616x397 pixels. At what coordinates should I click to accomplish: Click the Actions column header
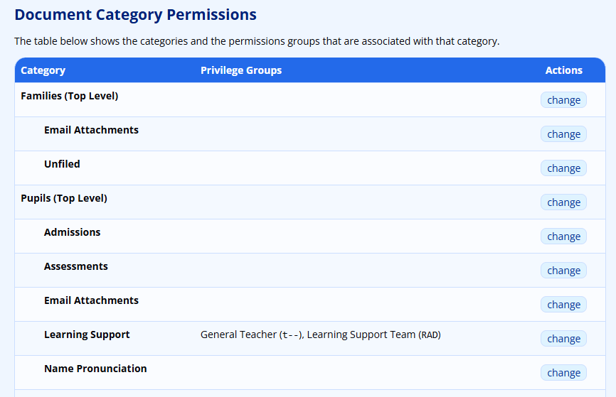coord(563,70)
